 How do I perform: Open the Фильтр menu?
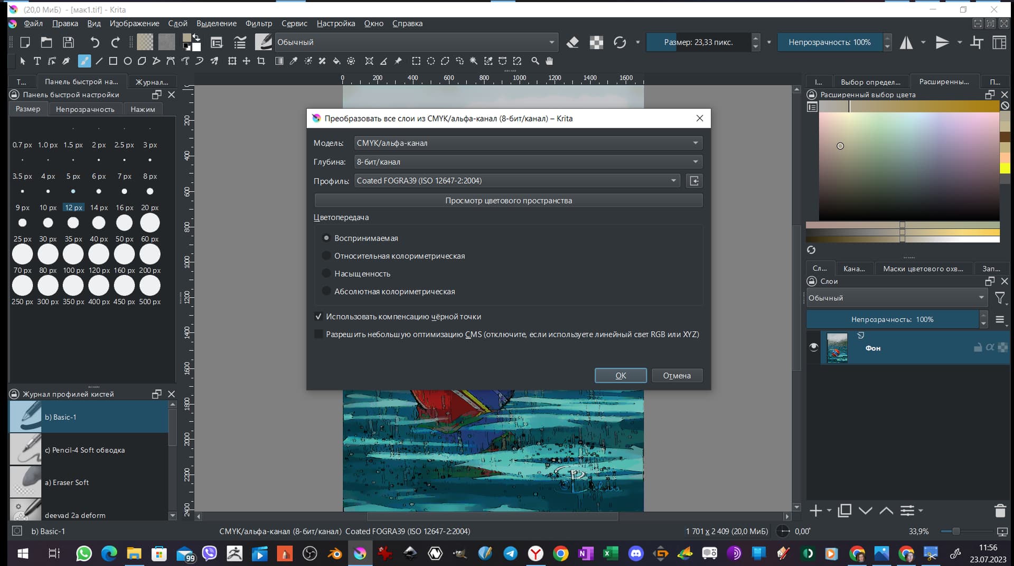tap(258, 23)
